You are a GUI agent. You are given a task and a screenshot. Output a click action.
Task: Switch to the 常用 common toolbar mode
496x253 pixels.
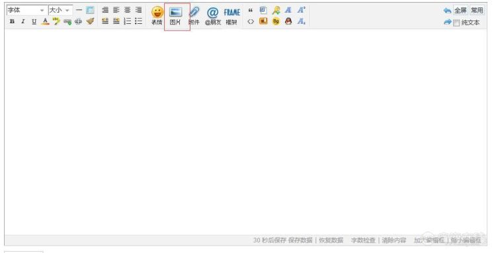point(477,11)
